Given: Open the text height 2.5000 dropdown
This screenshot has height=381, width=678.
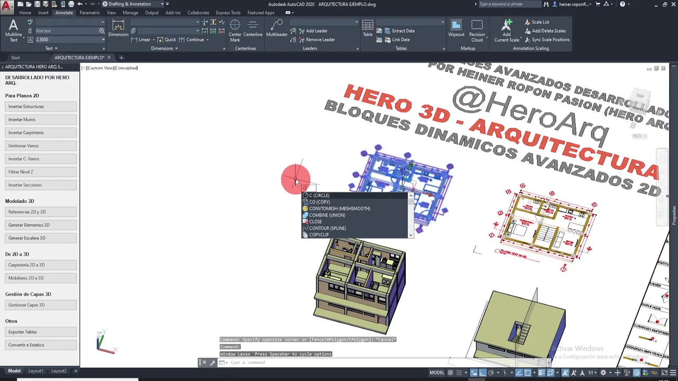Looking at the screenshot, I should [x=102, y=40].
